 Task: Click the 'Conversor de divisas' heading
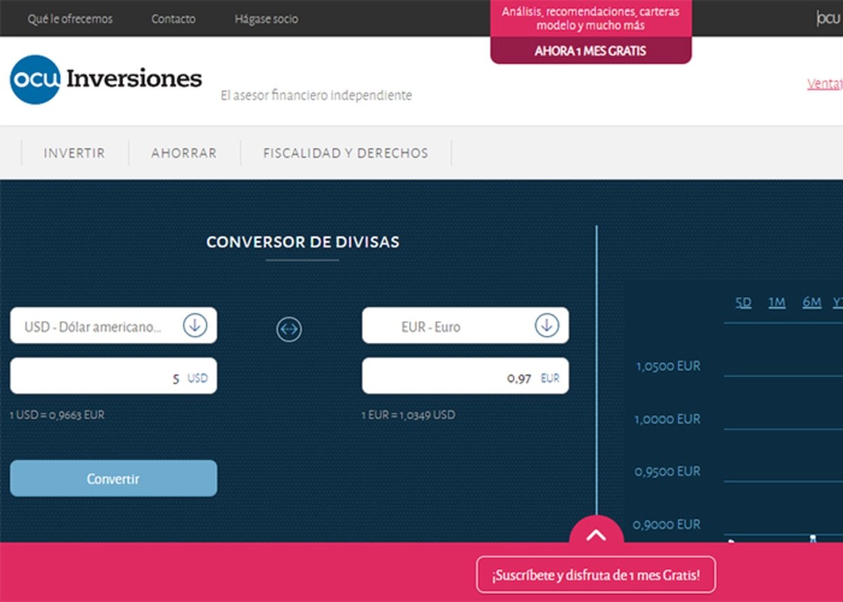[x=303, y=242]
